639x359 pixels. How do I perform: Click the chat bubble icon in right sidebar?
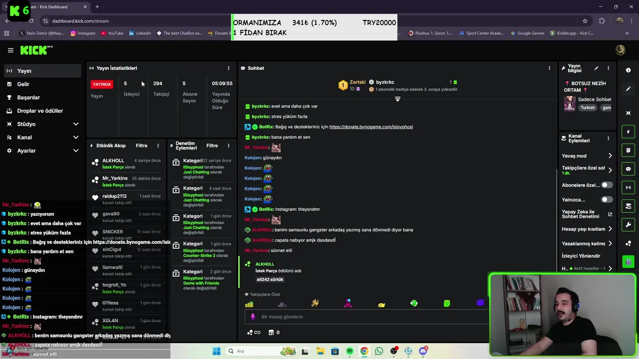628,169
